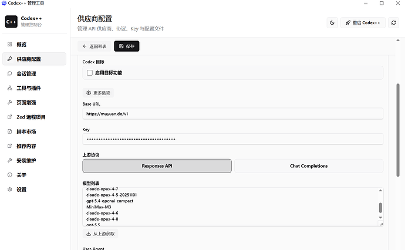Image resolution: width=405 pixels, height=250 pixels.
Task: Go to 推荐内容 page
Action: pyautogui.click(x=34, y=146)
